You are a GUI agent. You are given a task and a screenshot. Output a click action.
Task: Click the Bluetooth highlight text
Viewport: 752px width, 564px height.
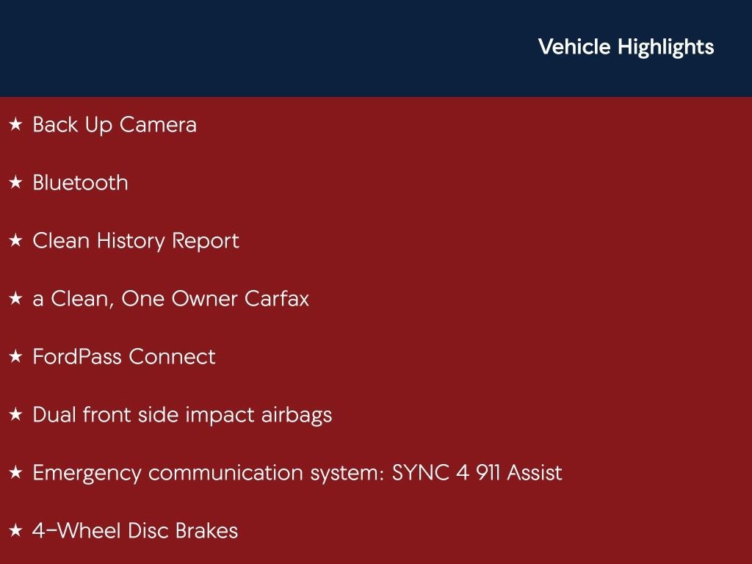click(x=80, y=183)
